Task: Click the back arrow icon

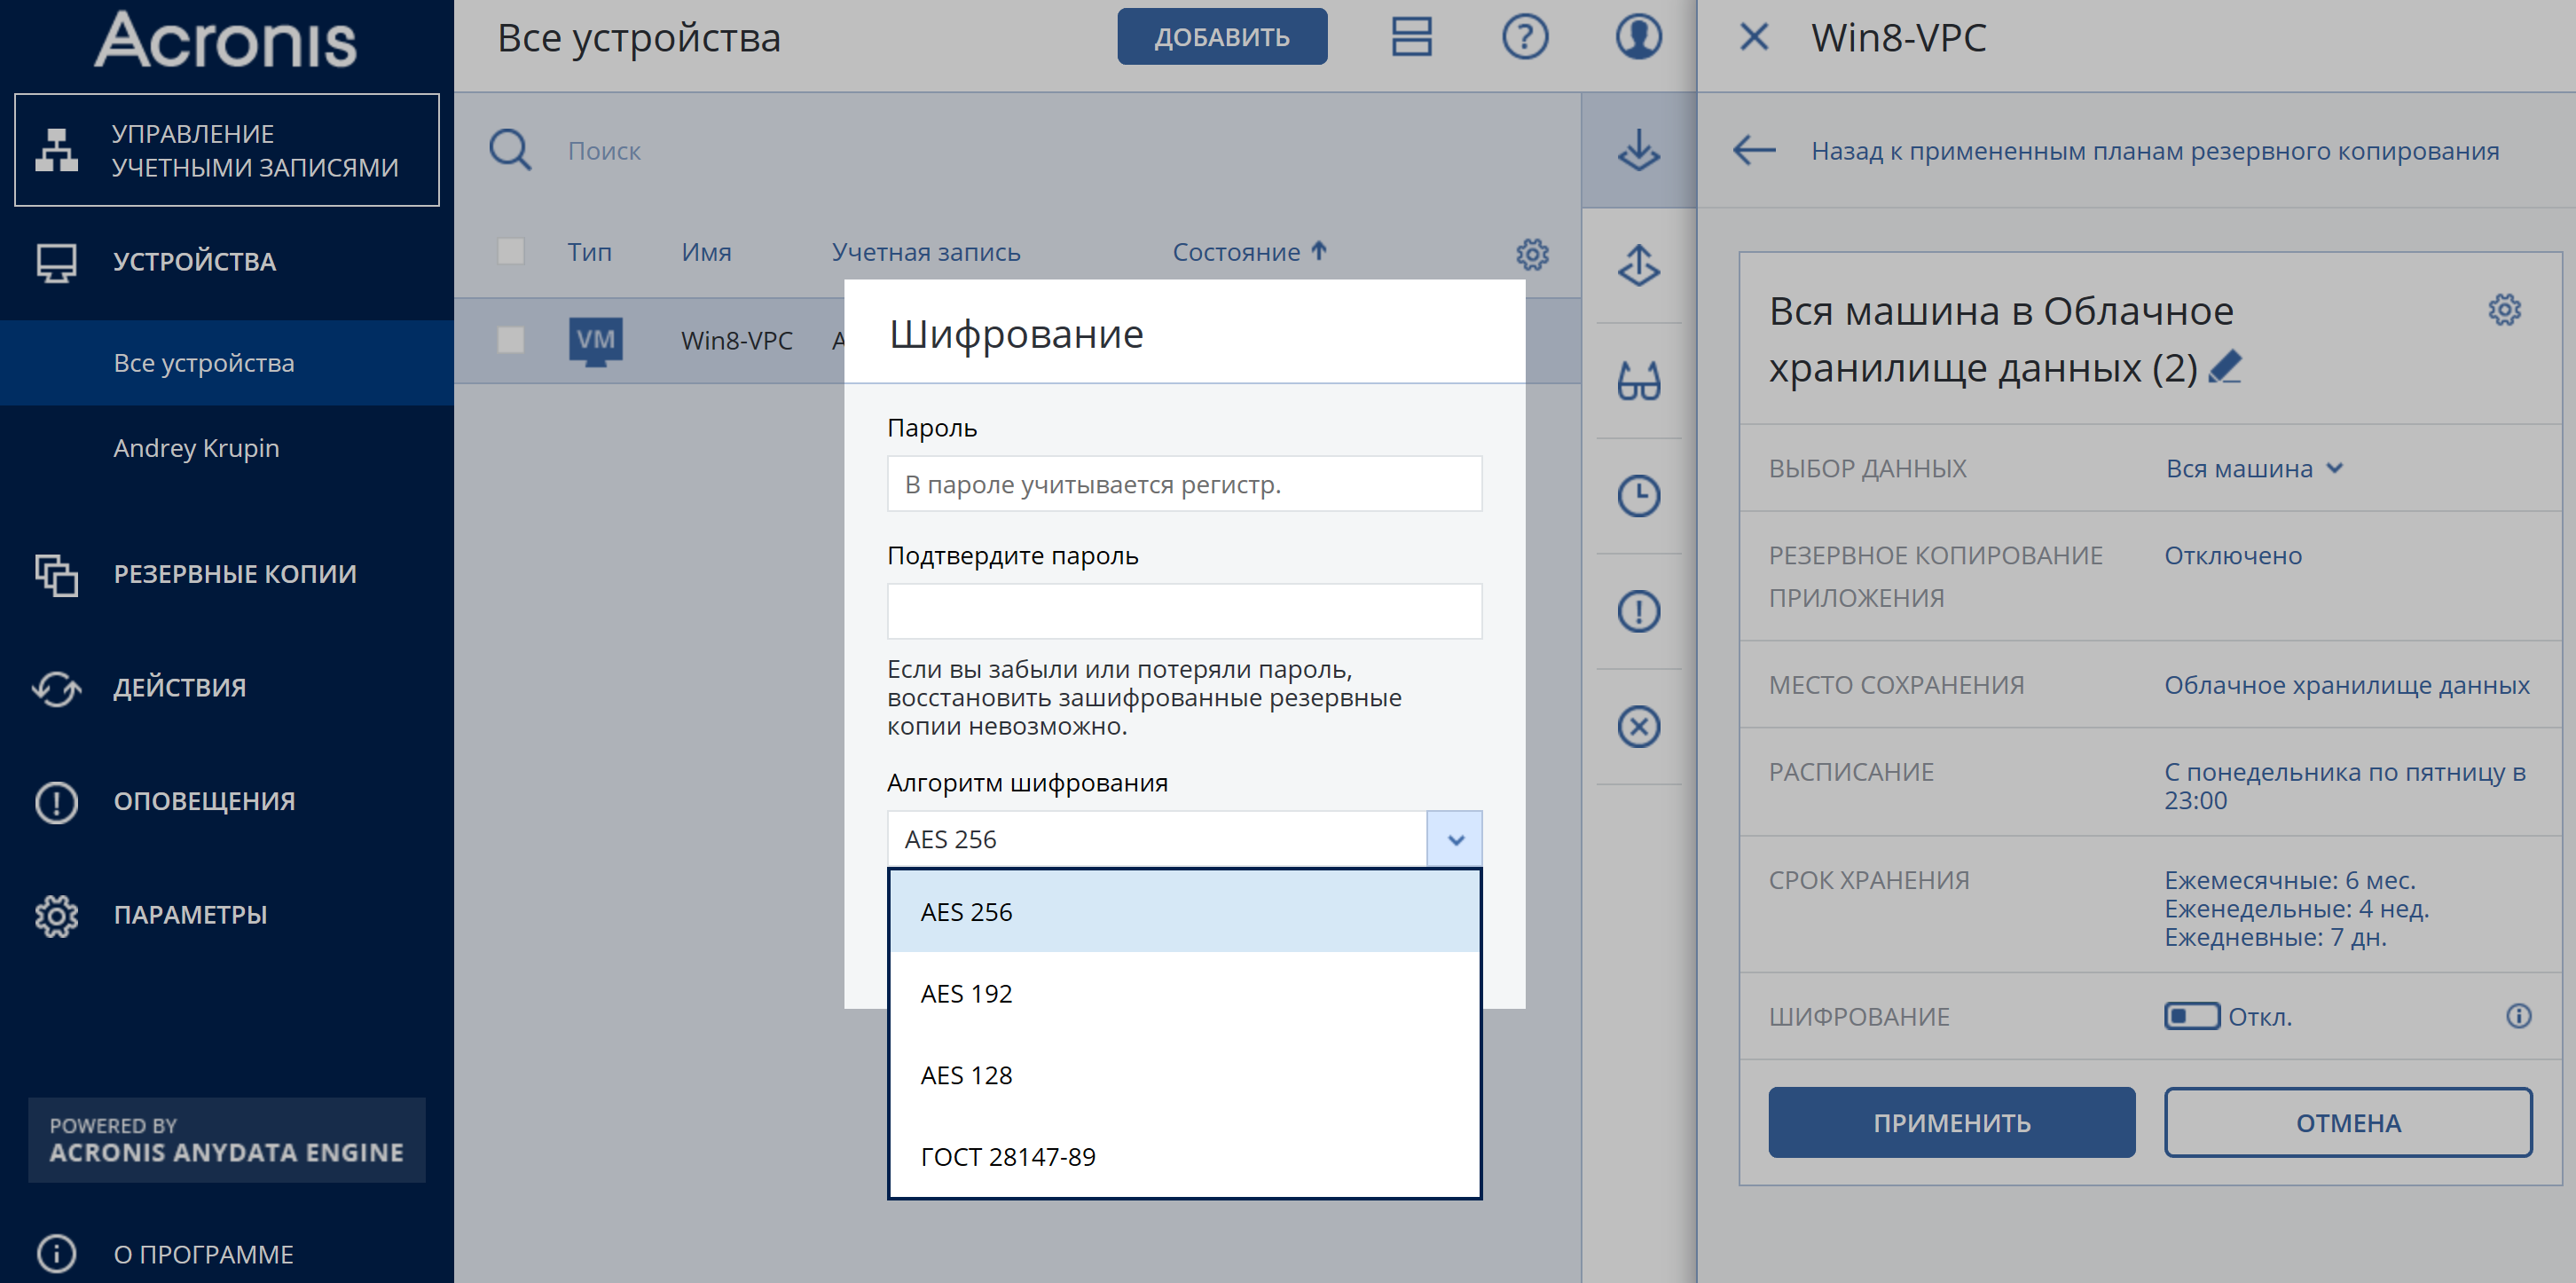Action: point(1754,150)
